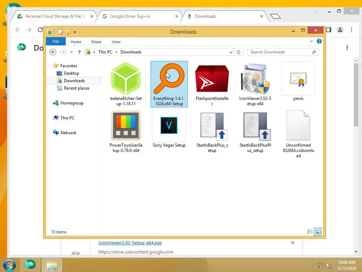The image size is (362, 272).
Task: Open the Downloads page three-dot menu
Action: [347, 47]
